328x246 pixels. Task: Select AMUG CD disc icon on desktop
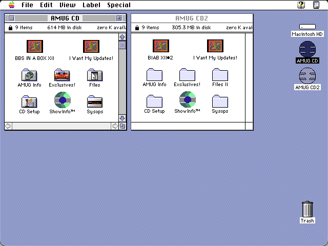[307, 49]
